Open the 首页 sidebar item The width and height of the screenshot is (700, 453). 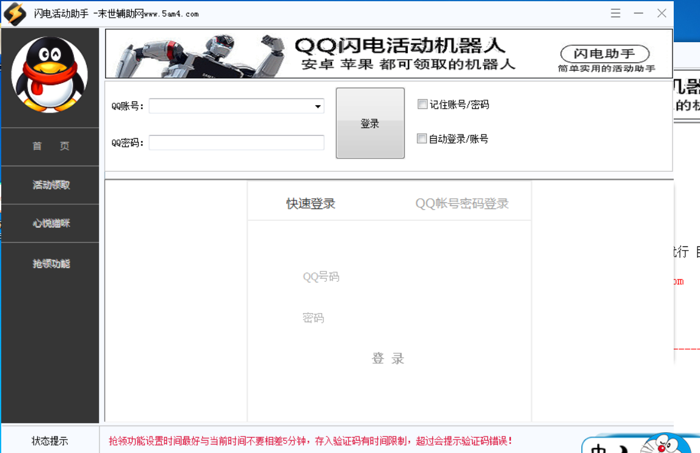tap(51, 146)
